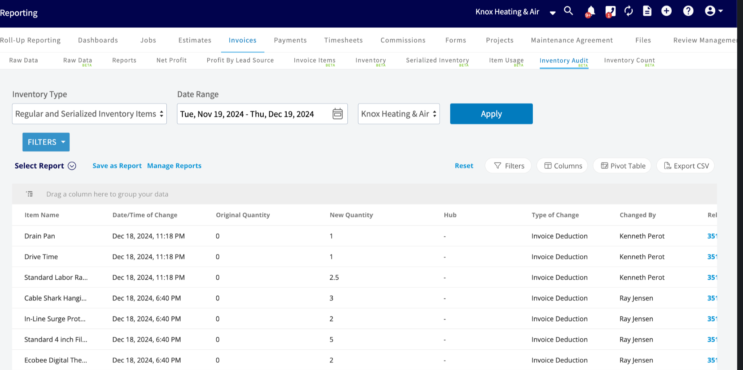Image resolution: width=743 pixels, height=370 pixels.
Task: Open the Estimates tab
Action: coord(195,40)
